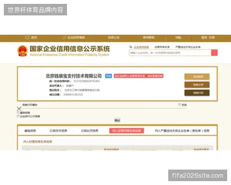Open 使用帮助 in the top navigation
Screen dimensions: 231x185
[149, 37]
